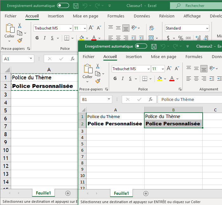Click the save icon in Classeur2 title bar
Screen dimensions: 222x205
click(x=154, y=46)
